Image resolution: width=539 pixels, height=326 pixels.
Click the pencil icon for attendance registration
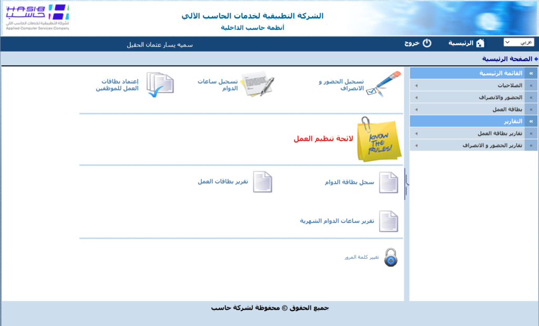click(x=383, y=84)
